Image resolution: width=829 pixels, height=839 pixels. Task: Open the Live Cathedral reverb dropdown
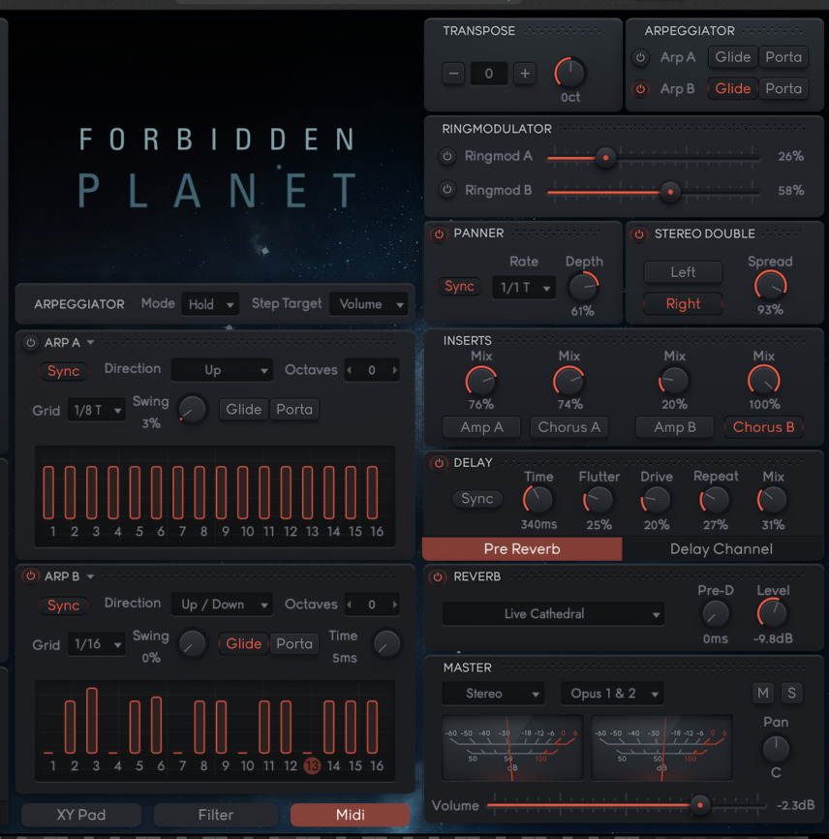[554, 613]
